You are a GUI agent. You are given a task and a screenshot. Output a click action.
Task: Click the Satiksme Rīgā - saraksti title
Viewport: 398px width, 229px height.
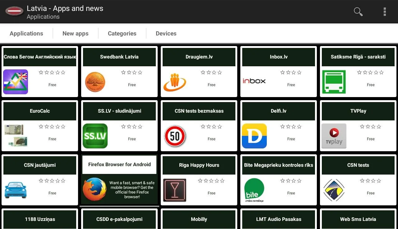coord(358,57)
